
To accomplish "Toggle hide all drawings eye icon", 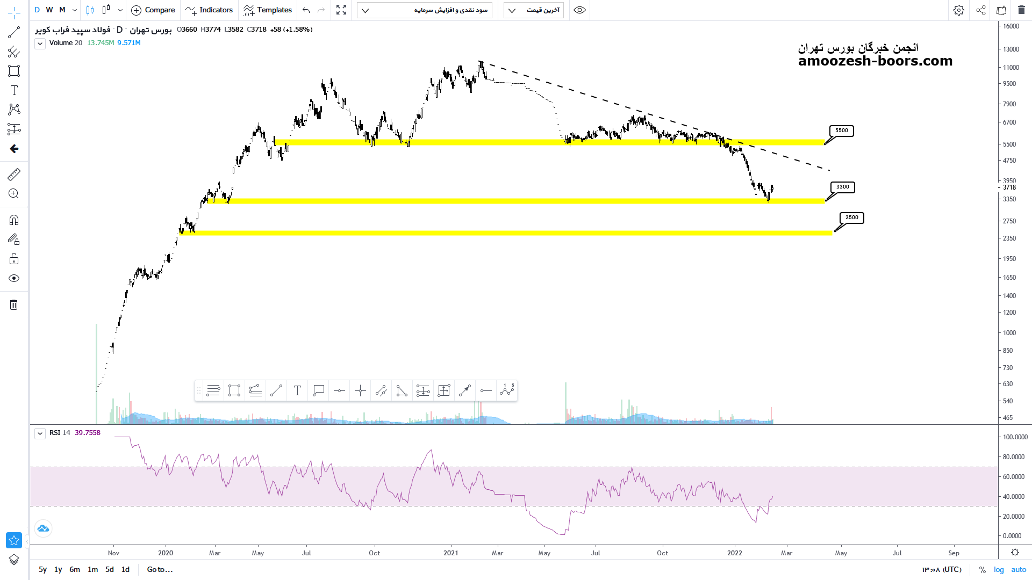I will tap(14, 278).
